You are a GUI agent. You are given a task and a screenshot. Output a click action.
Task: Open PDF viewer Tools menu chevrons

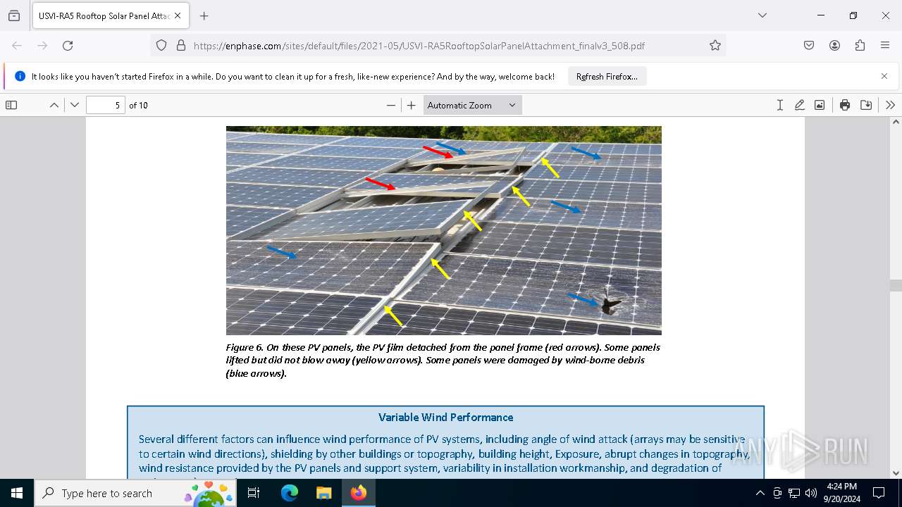point(890,105)
